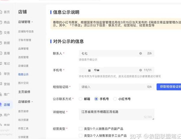Clear the 联系人 contact name field
Viewport: 181px width, 139px height.
(140, 53)
